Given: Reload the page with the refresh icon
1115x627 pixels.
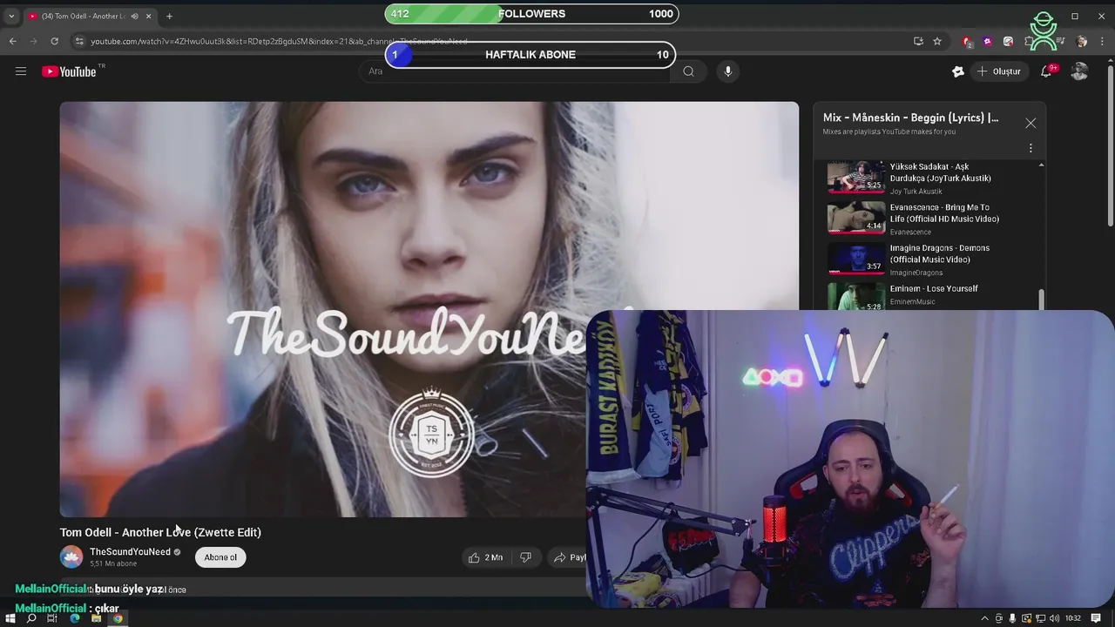Looking at the screenshot, I should tap(54, 41).
